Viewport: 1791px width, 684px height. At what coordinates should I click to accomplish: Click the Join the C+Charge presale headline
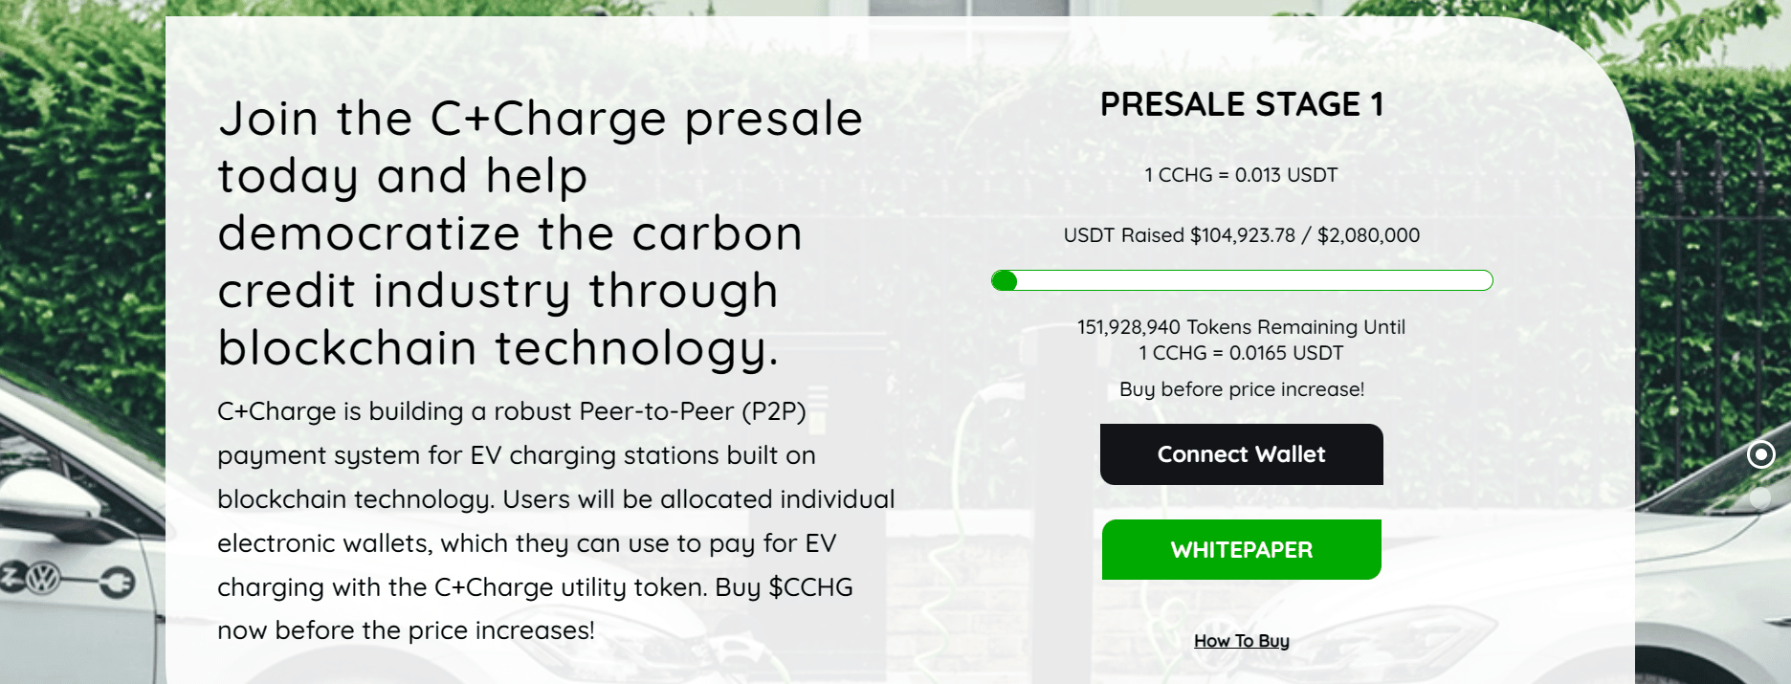[x=541, y=233]
